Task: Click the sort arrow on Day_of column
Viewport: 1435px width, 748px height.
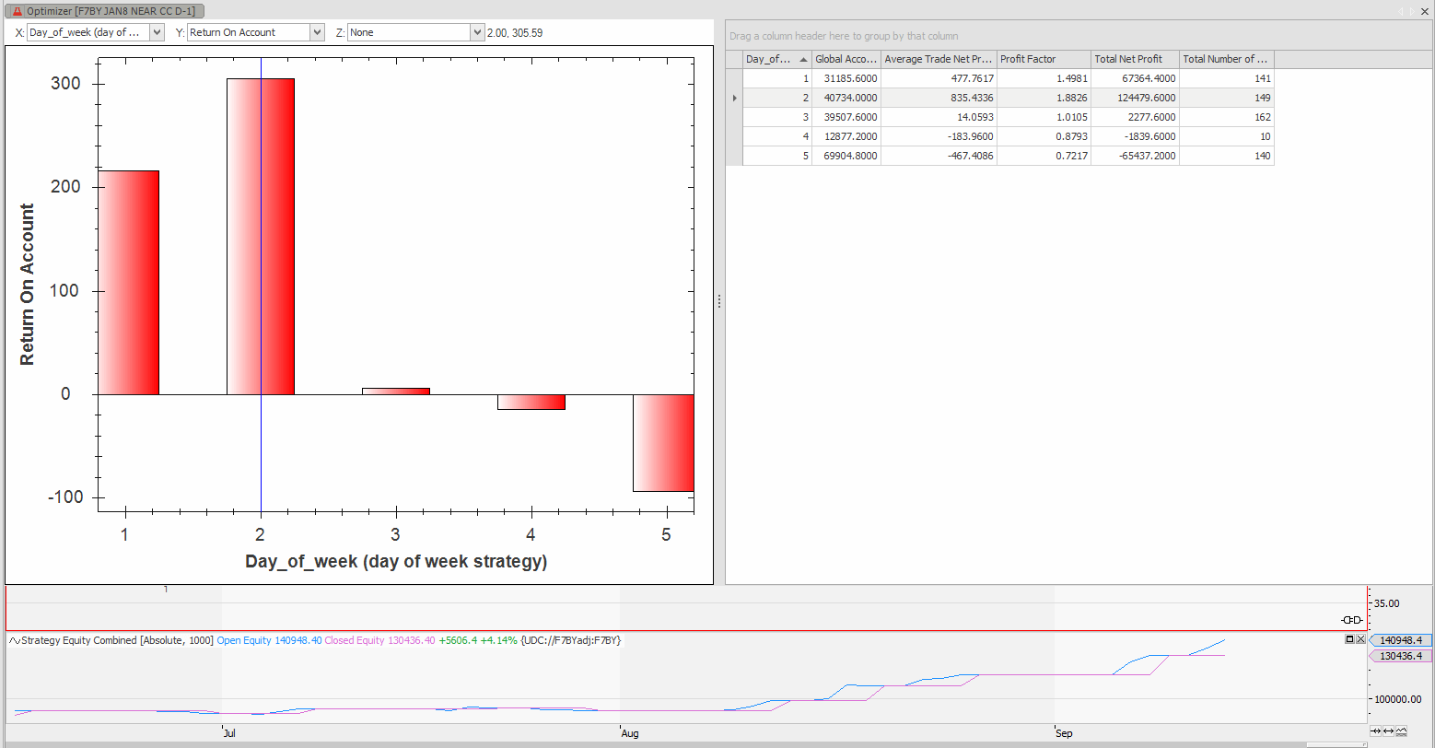Action: 803,59
